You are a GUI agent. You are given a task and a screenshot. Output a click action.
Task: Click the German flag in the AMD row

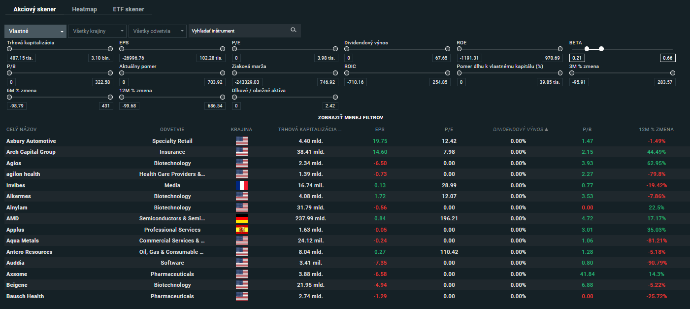(x=242, y=218)
